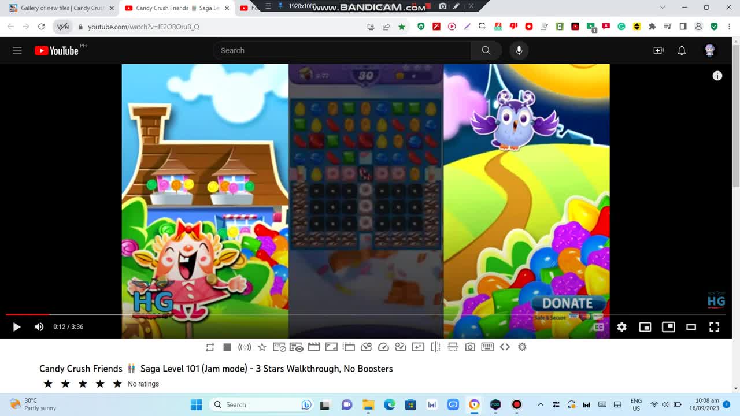Click the star bookmark icon below player

coord(262,347)
